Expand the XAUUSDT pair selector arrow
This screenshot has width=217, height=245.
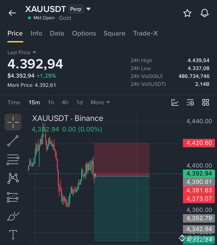pos(88,9)
